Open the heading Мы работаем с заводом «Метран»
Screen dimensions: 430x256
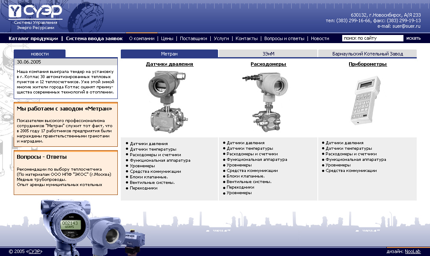click(64, 109)
